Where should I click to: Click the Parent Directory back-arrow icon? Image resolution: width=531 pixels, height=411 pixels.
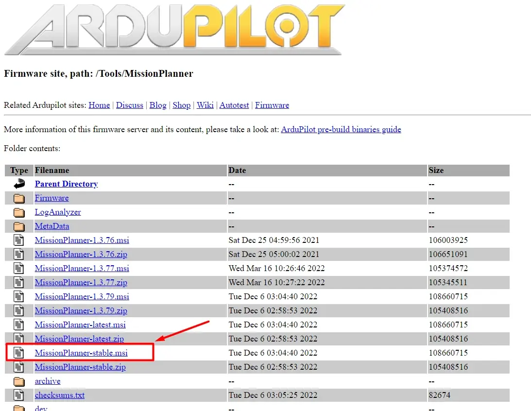point(19,184)
